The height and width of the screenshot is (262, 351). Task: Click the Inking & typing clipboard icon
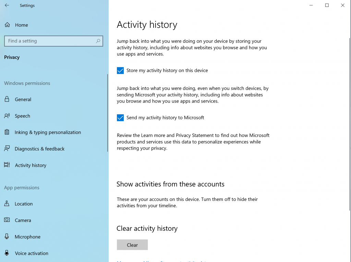[7, 132]
